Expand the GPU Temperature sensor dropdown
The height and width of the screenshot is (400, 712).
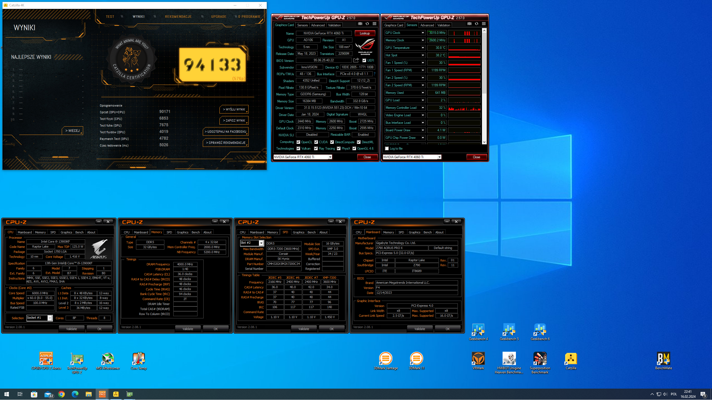pyautogui.click(x=423, y=48)
